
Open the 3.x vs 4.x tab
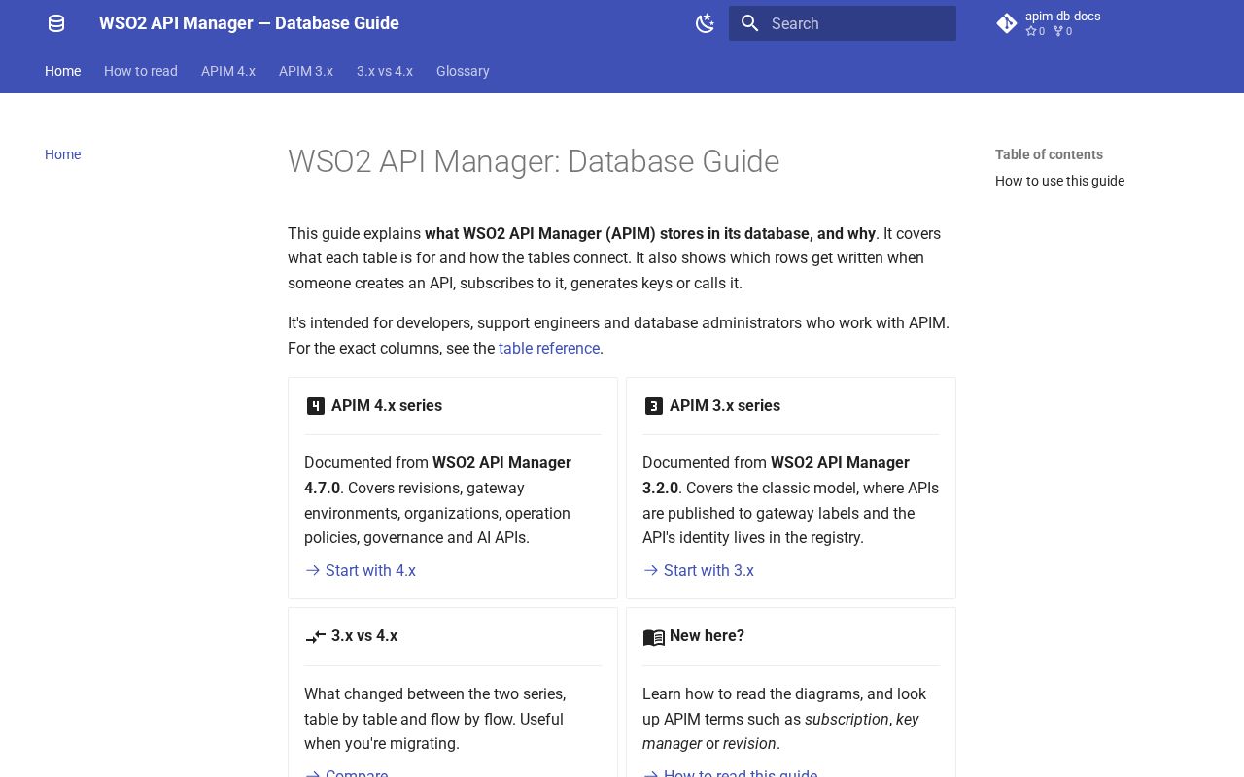385,71
